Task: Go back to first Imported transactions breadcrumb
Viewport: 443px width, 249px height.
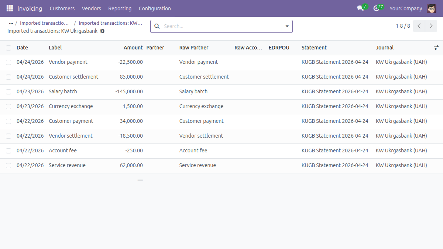Action: (45, 23)
